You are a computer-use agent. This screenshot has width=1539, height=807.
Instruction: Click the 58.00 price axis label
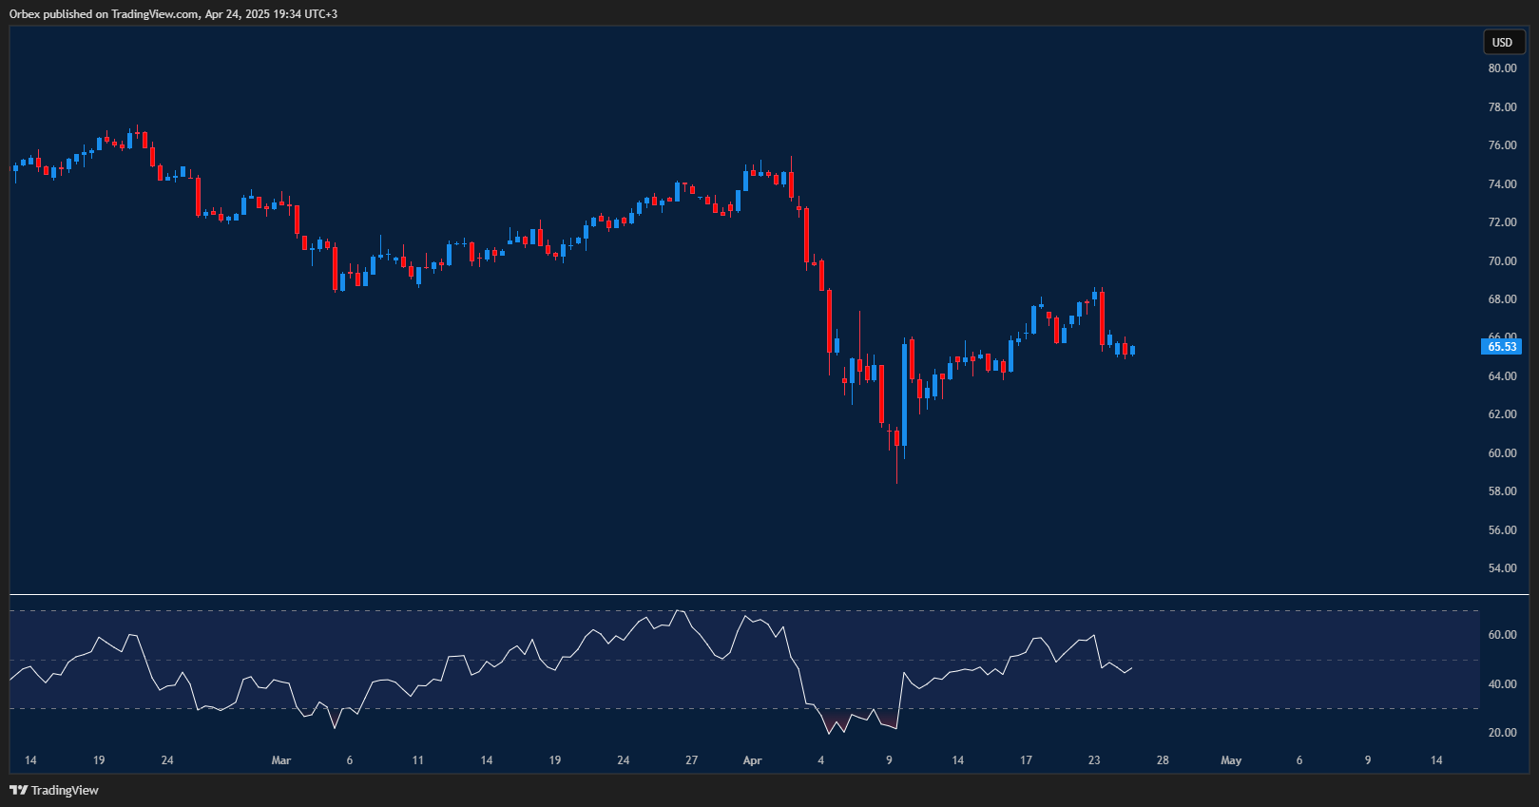(x=1502, y=491)
